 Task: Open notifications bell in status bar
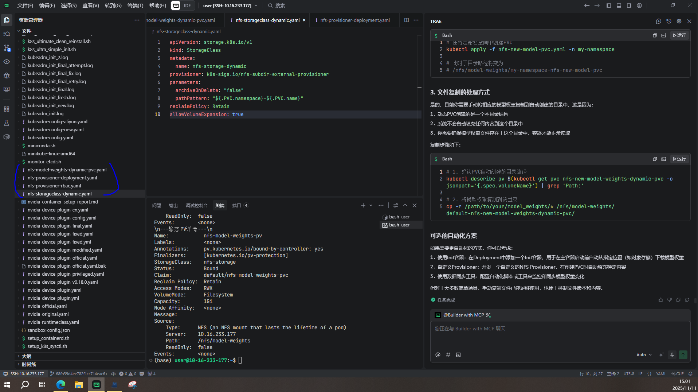pyautogui.click(x=690, y=374)
